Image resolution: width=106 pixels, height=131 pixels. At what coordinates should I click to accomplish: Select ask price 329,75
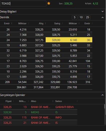[x=56, y=56]
